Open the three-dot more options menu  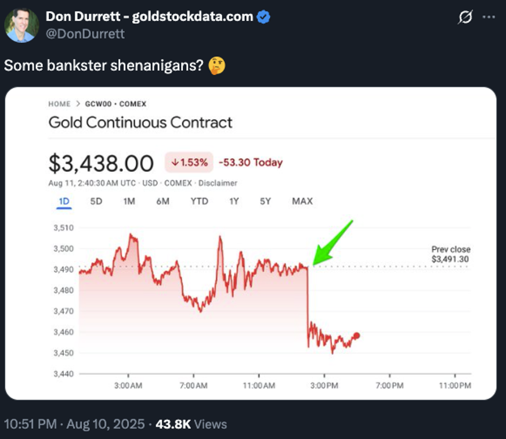(489, 17)
